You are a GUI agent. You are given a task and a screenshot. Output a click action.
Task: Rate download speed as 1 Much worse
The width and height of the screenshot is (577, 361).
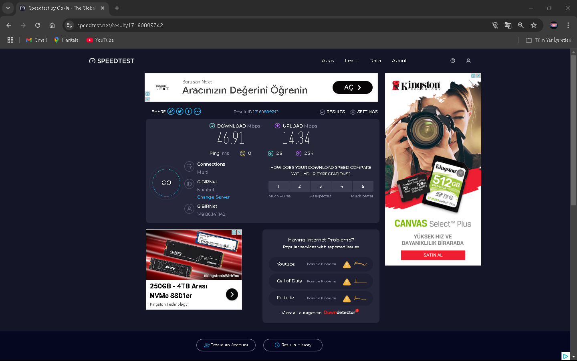pyautogui.click(x=278, y=186)
